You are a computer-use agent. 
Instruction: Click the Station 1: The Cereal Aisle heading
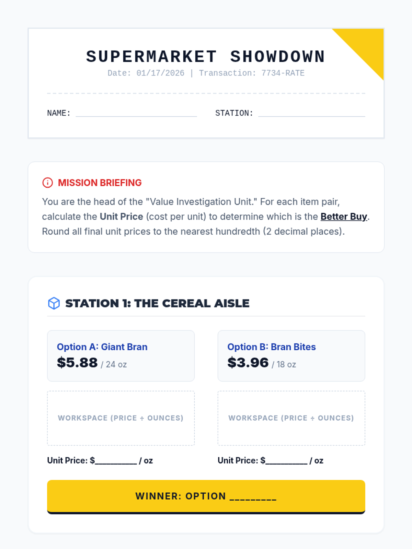pyautogui.click(x=158, y=303)
